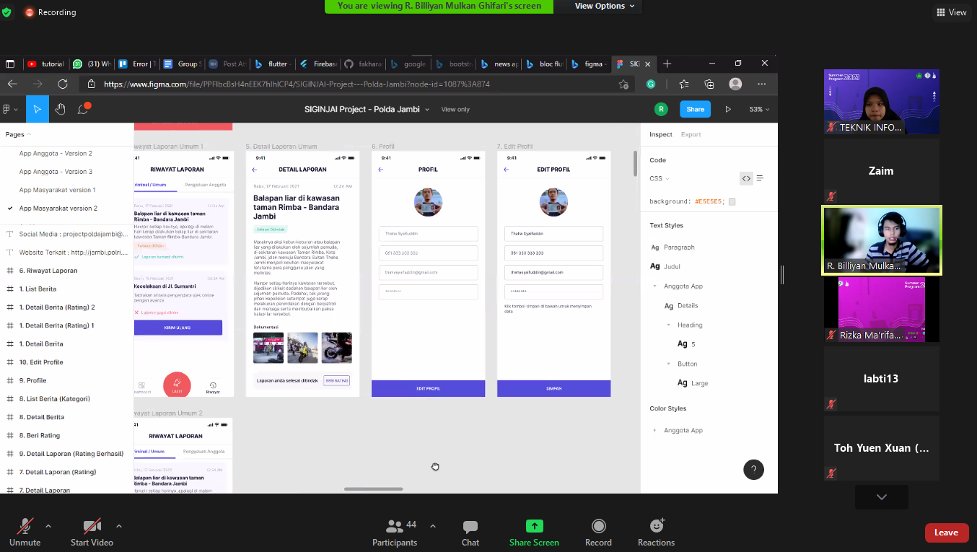
Task: Select App Masyarakat version 1 page
Action: click(57, 190)
